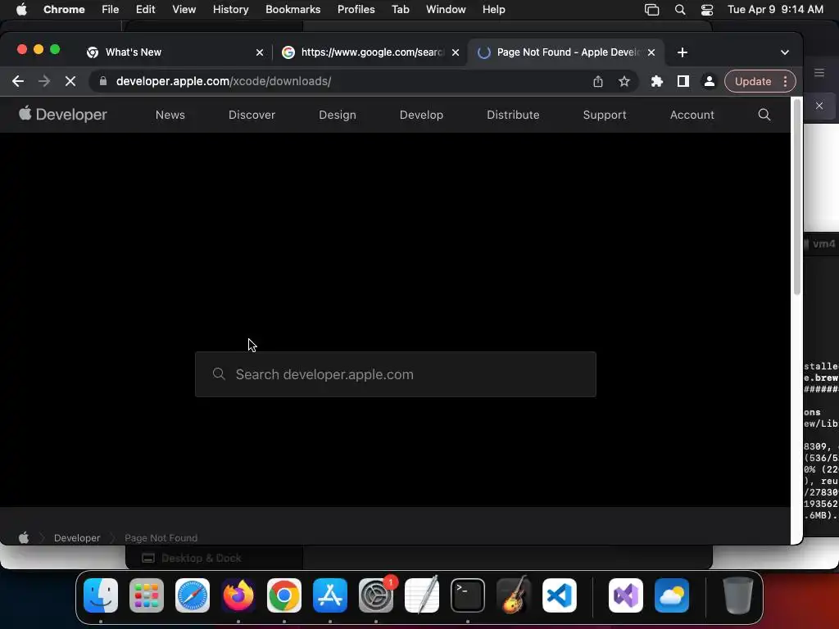The height and width of the screenshot is (629, 839).
Task: Open the Apple Developer site search magnifier
Action: pyautogui.click(x=764, y=115)
